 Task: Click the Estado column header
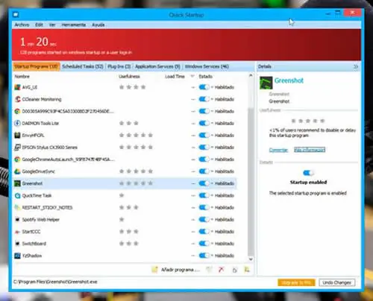(x=206, y=76)
